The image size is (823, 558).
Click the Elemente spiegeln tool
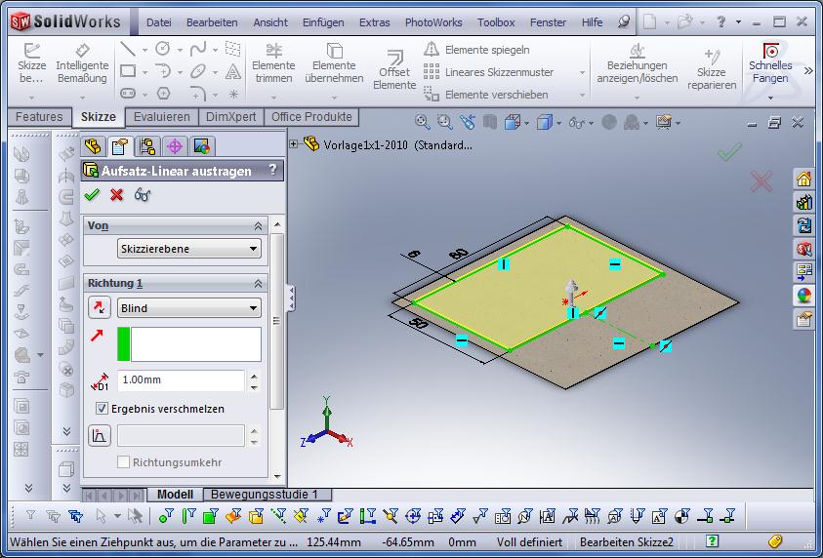point(486,49)
